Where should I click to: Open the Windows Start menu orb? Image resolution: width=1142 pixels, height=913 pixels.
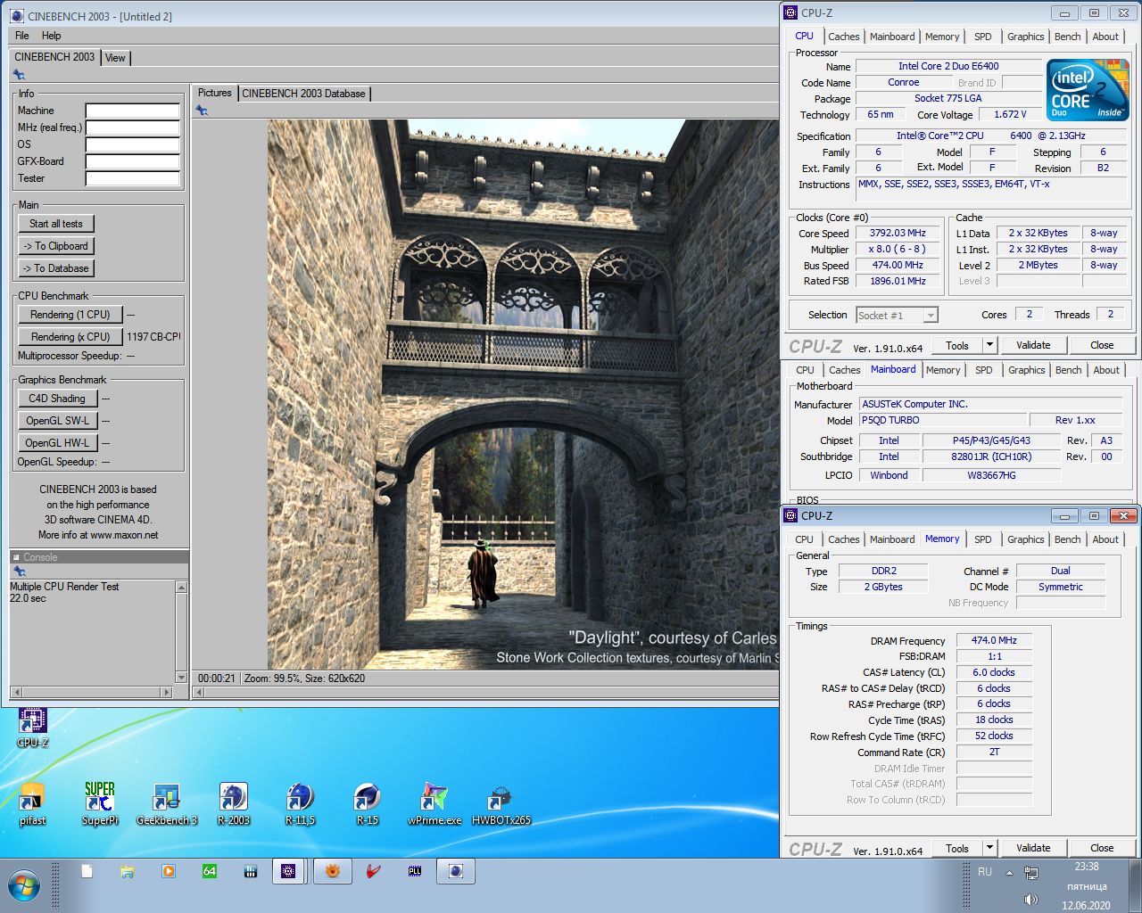click(x=24, y=886)
